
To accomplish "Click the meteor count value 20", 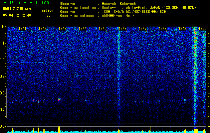I will pos(48,15).
